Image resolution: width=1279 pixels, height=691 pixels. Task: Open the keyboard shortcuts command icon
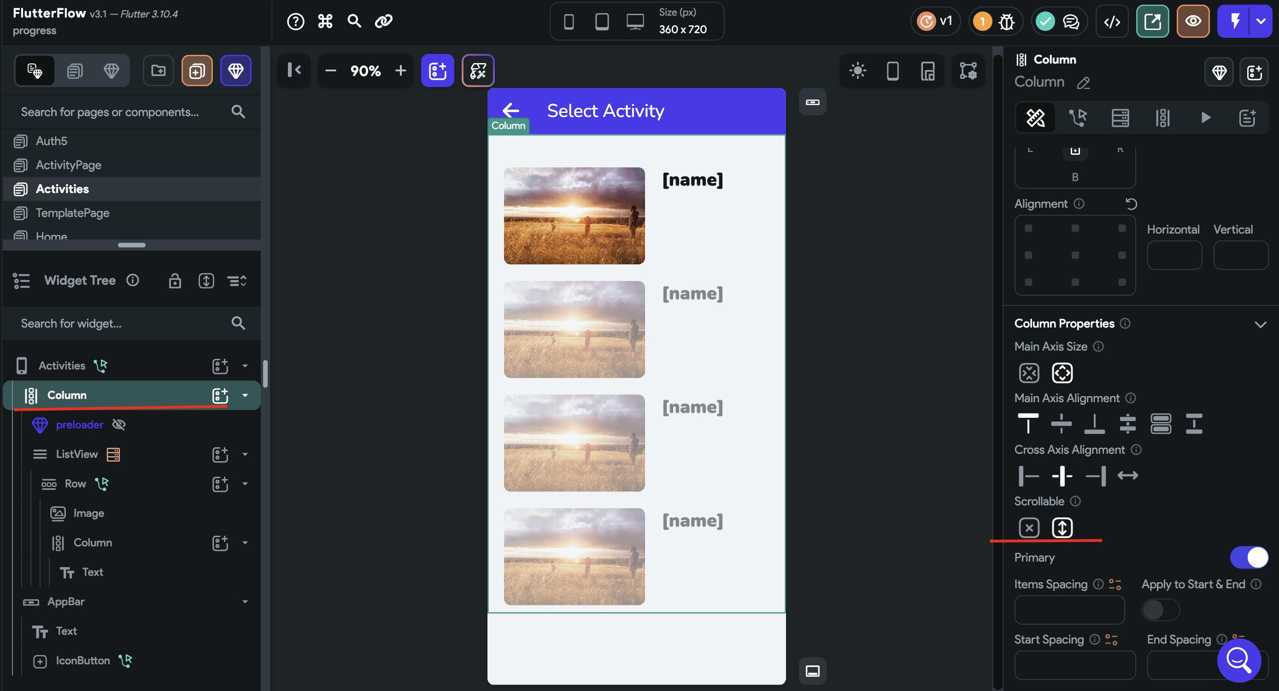pos(325,21)
